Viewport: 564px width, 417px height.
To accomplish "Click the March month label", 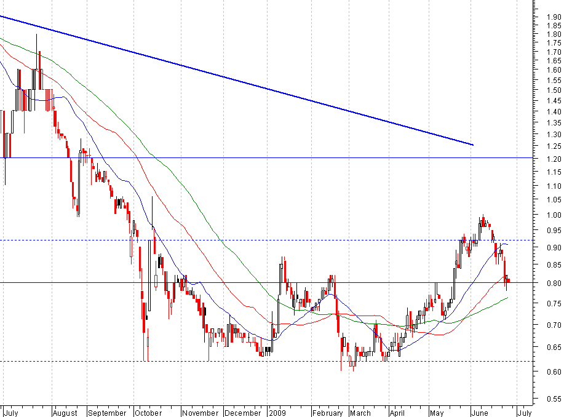I will 360,413.
